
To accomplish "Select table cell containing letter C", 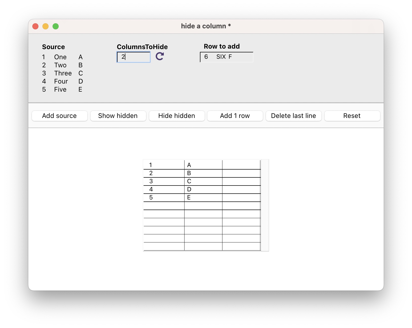I will click(x=203, y=181).
